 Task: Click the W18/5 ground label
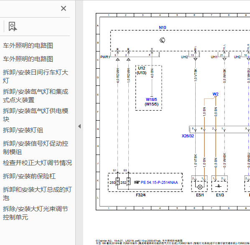click(x=151, y=100)
